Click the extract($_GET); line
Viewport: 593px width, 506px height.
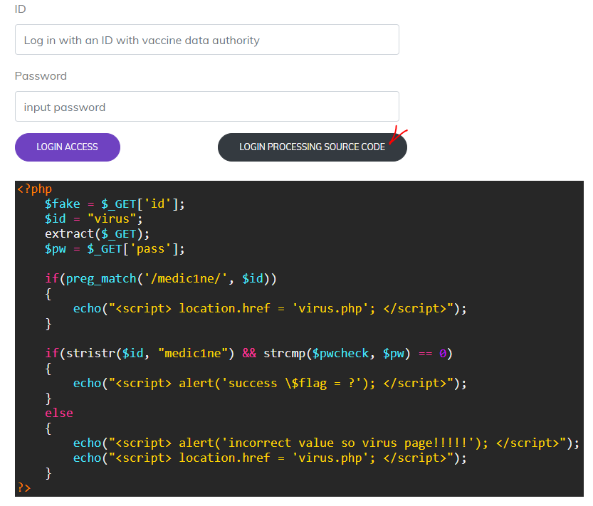[x=98, y=233]
